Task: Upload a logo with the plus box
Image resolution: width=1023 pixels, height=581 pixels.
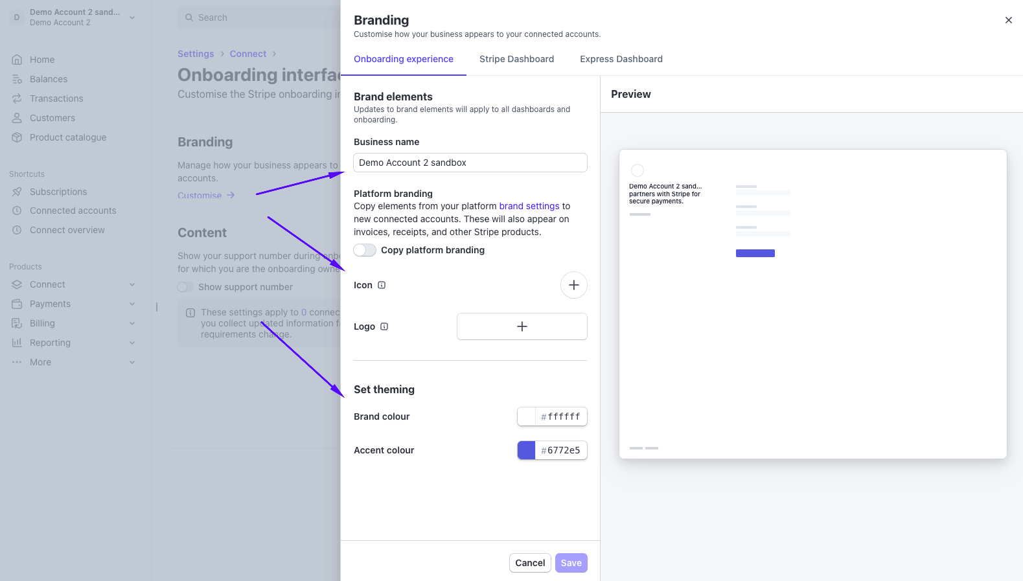Action: point(522,326)
